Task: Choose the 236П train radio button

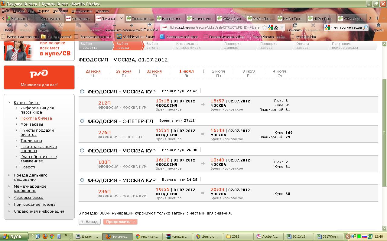Action: tap(82, 180)
